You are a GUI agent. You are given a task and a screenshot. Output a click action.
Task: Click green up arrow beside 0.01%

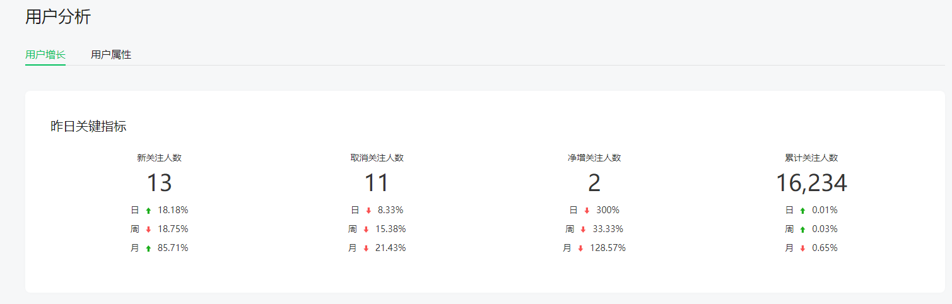coord(802,211)
